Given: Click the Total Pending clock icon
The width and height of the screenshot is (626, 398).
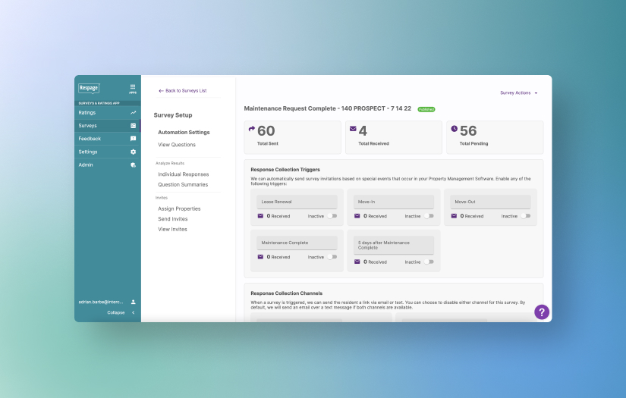Looking at the screenshot, I should click(455, 128).
